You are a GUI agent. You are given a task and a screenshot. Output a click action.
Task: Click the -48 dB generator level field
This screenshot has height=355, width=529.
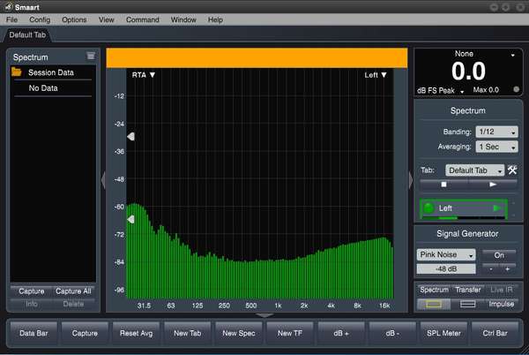pos(446,269)
